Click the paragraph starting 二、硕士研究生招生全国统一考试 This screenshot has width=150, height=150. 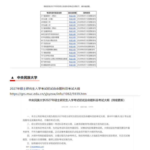68,124
